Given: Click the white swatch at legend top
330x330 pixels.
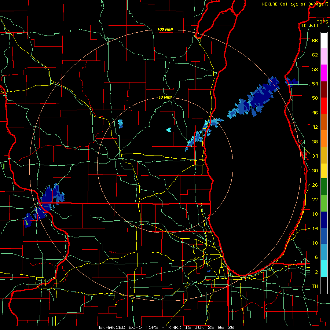Looking at the screenshot, I should (x=324, y=40).
